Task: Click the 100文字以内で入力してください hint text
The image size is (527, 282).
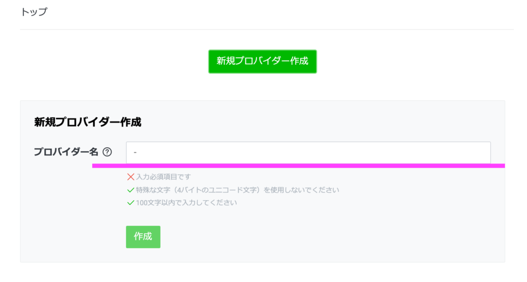Action: (186, 203)
